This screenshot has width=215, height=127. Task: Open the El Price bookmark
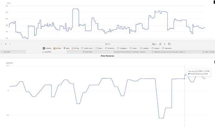pos(75,48)
